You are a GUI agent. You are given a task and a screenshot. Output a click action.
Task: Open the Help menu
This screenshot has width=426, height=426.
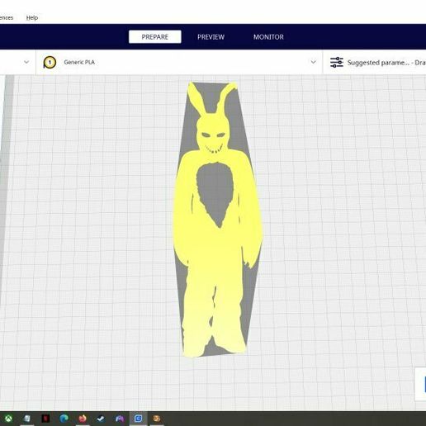point(32,18)
